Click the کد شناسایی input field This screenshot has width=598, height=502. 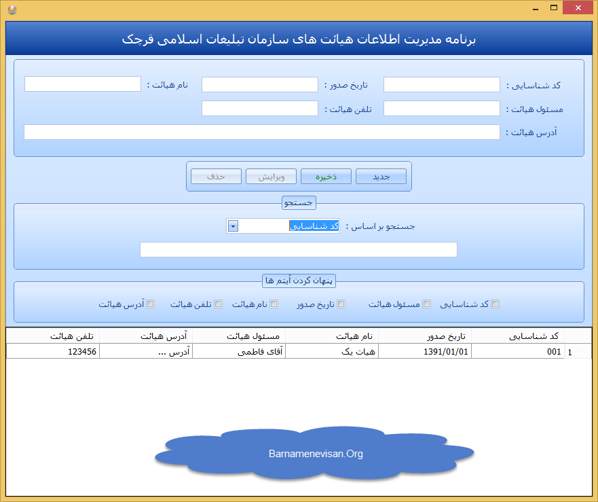[441, 84]
